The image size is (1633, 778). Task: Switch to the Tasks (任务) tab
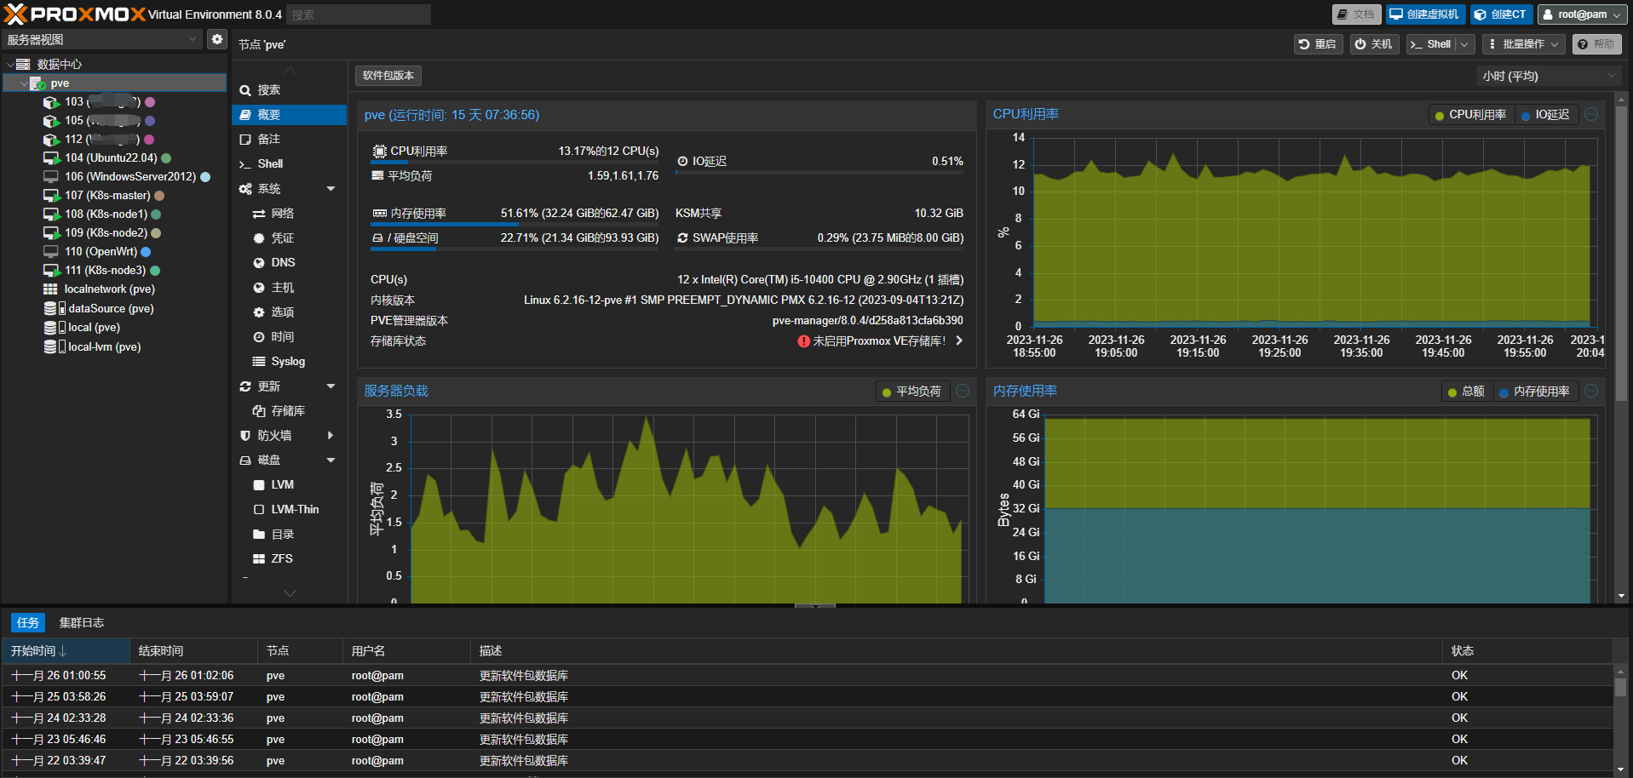coord(28,623)
